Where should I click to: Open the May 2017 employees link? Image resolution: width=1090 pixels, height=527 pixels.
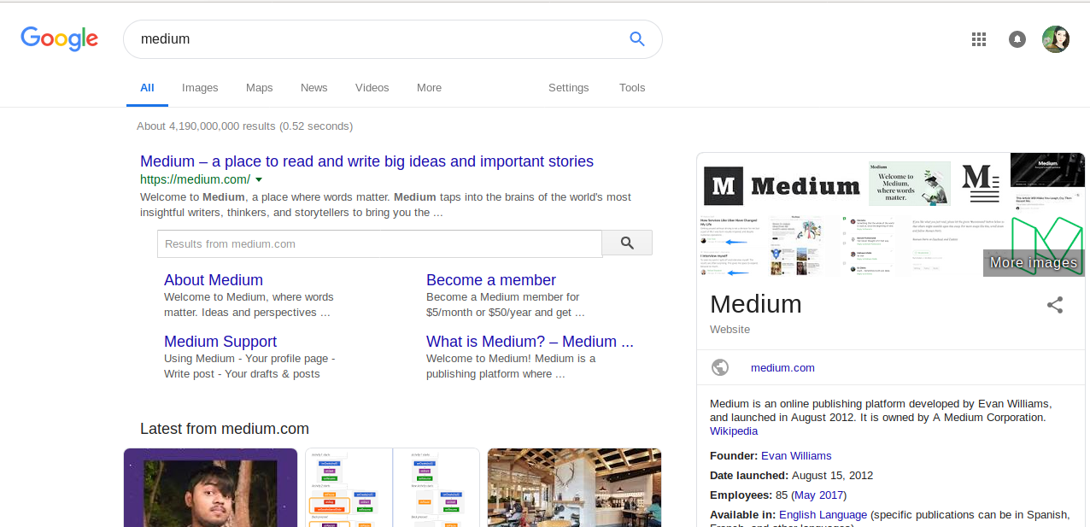click(819, 495)
